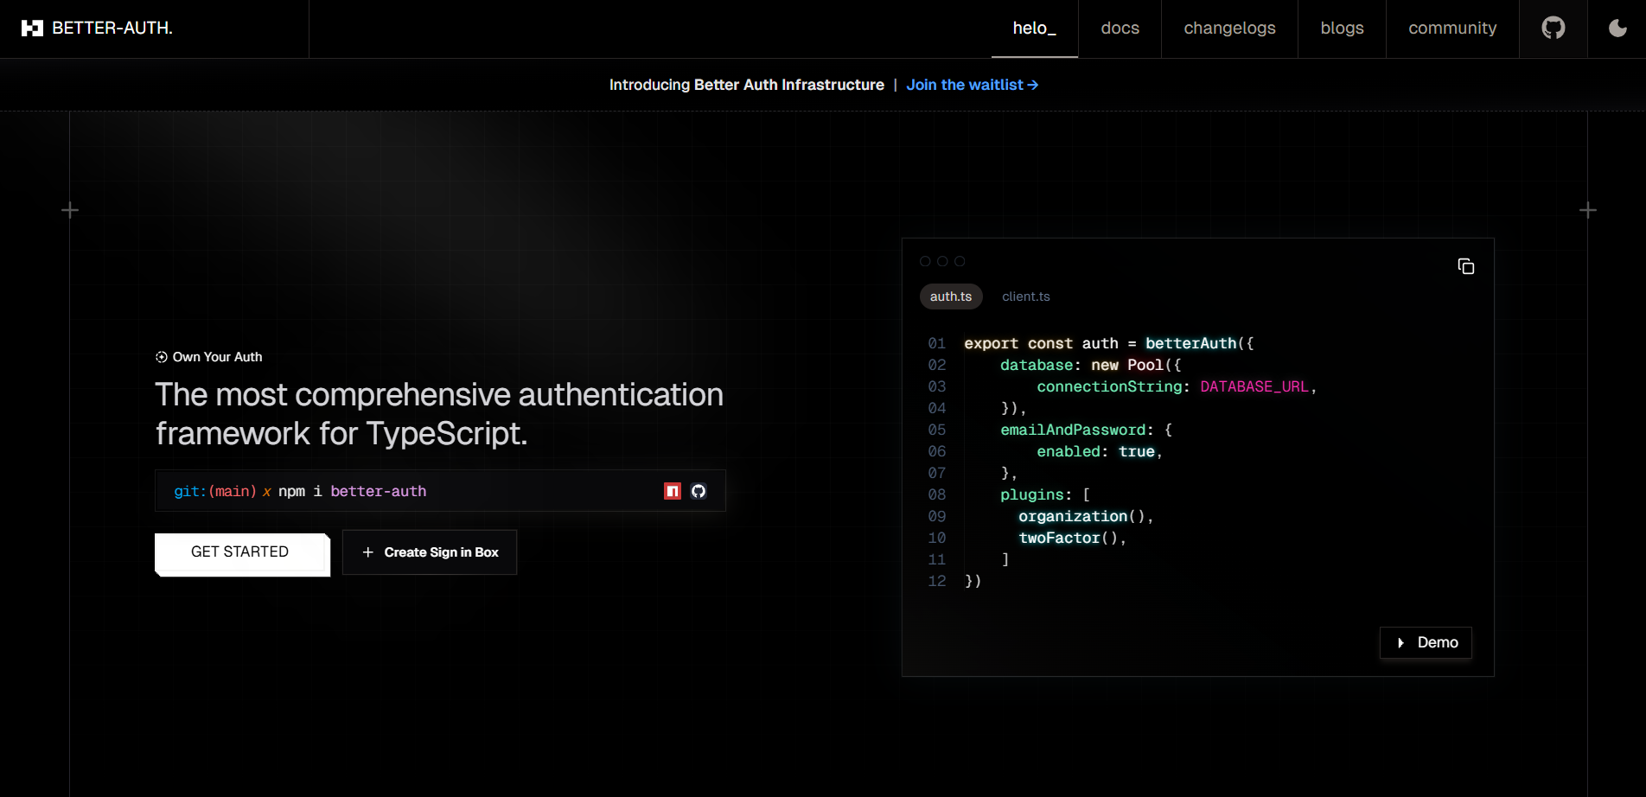The height and width of the screenshot is (797, 1646).
Task: Select the auth.ts tab
Action: tap(951, 296)
